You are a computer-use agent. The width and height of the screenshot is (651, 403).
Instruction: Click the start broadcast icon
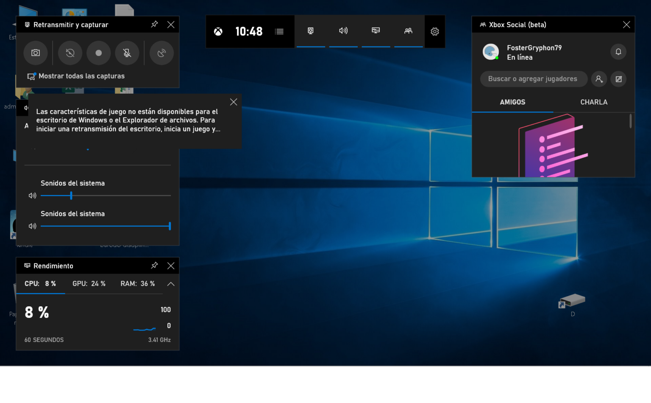[161, 53]
